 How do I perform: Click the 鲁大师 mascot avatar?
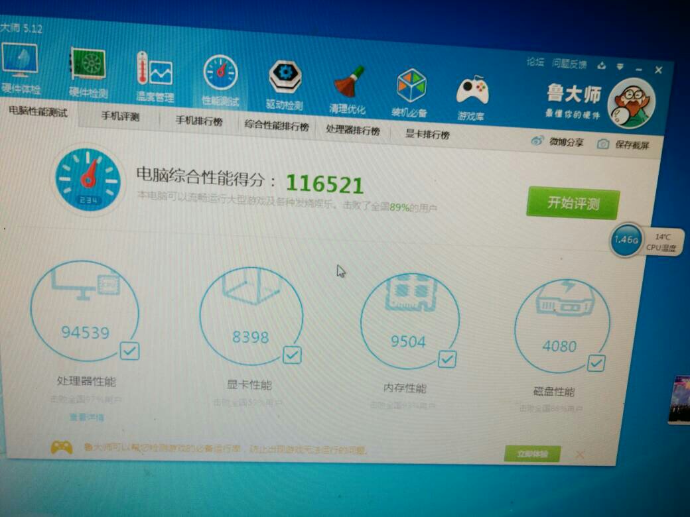[631, 104]
